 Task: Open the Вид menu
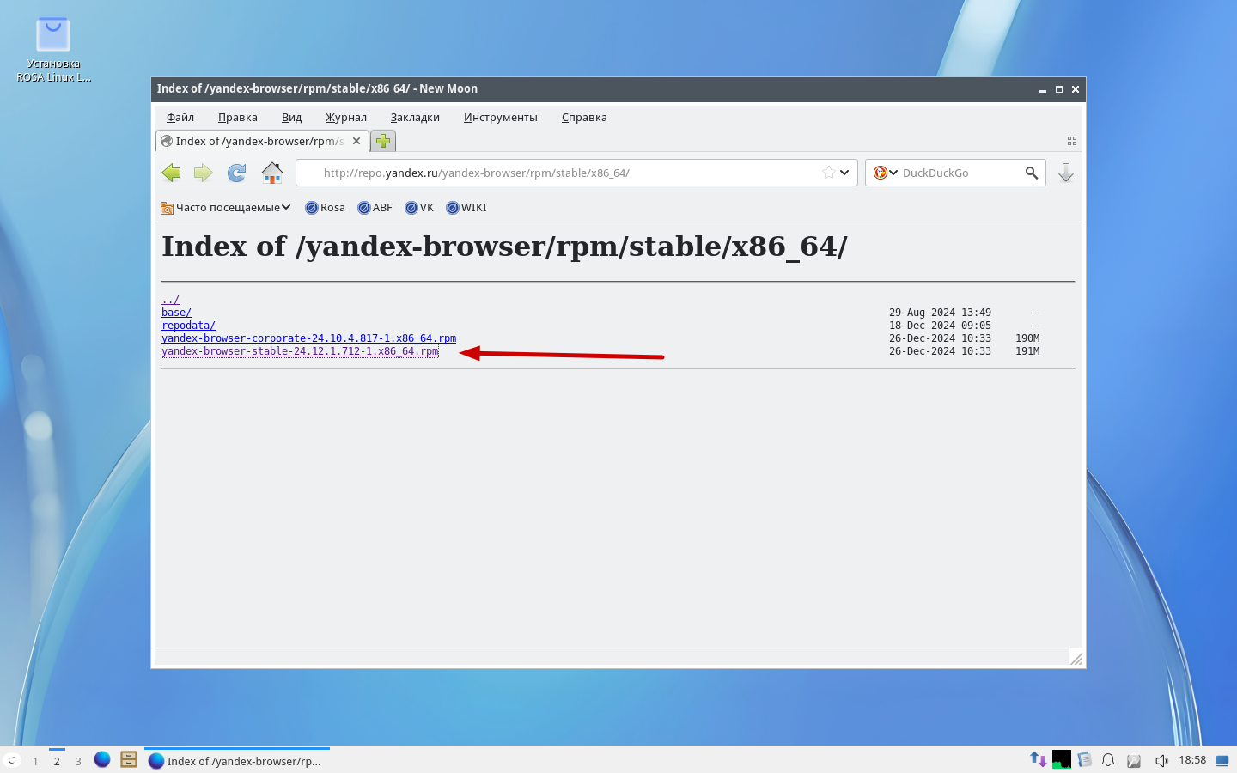pos(291,118)
